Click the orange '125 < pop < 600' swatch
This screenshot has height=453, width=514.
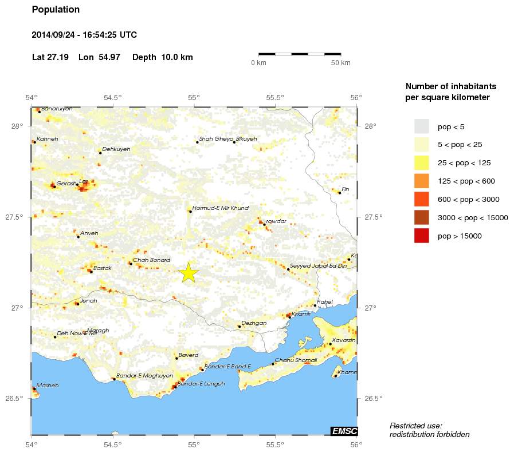click(422, 181)
